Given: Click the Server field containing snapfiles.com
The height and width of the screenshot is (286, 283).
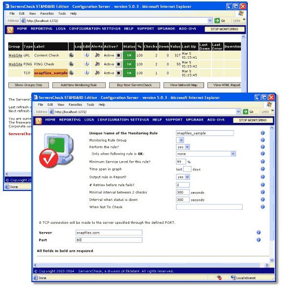Looking at the screenshot, I should click(109, 233).
